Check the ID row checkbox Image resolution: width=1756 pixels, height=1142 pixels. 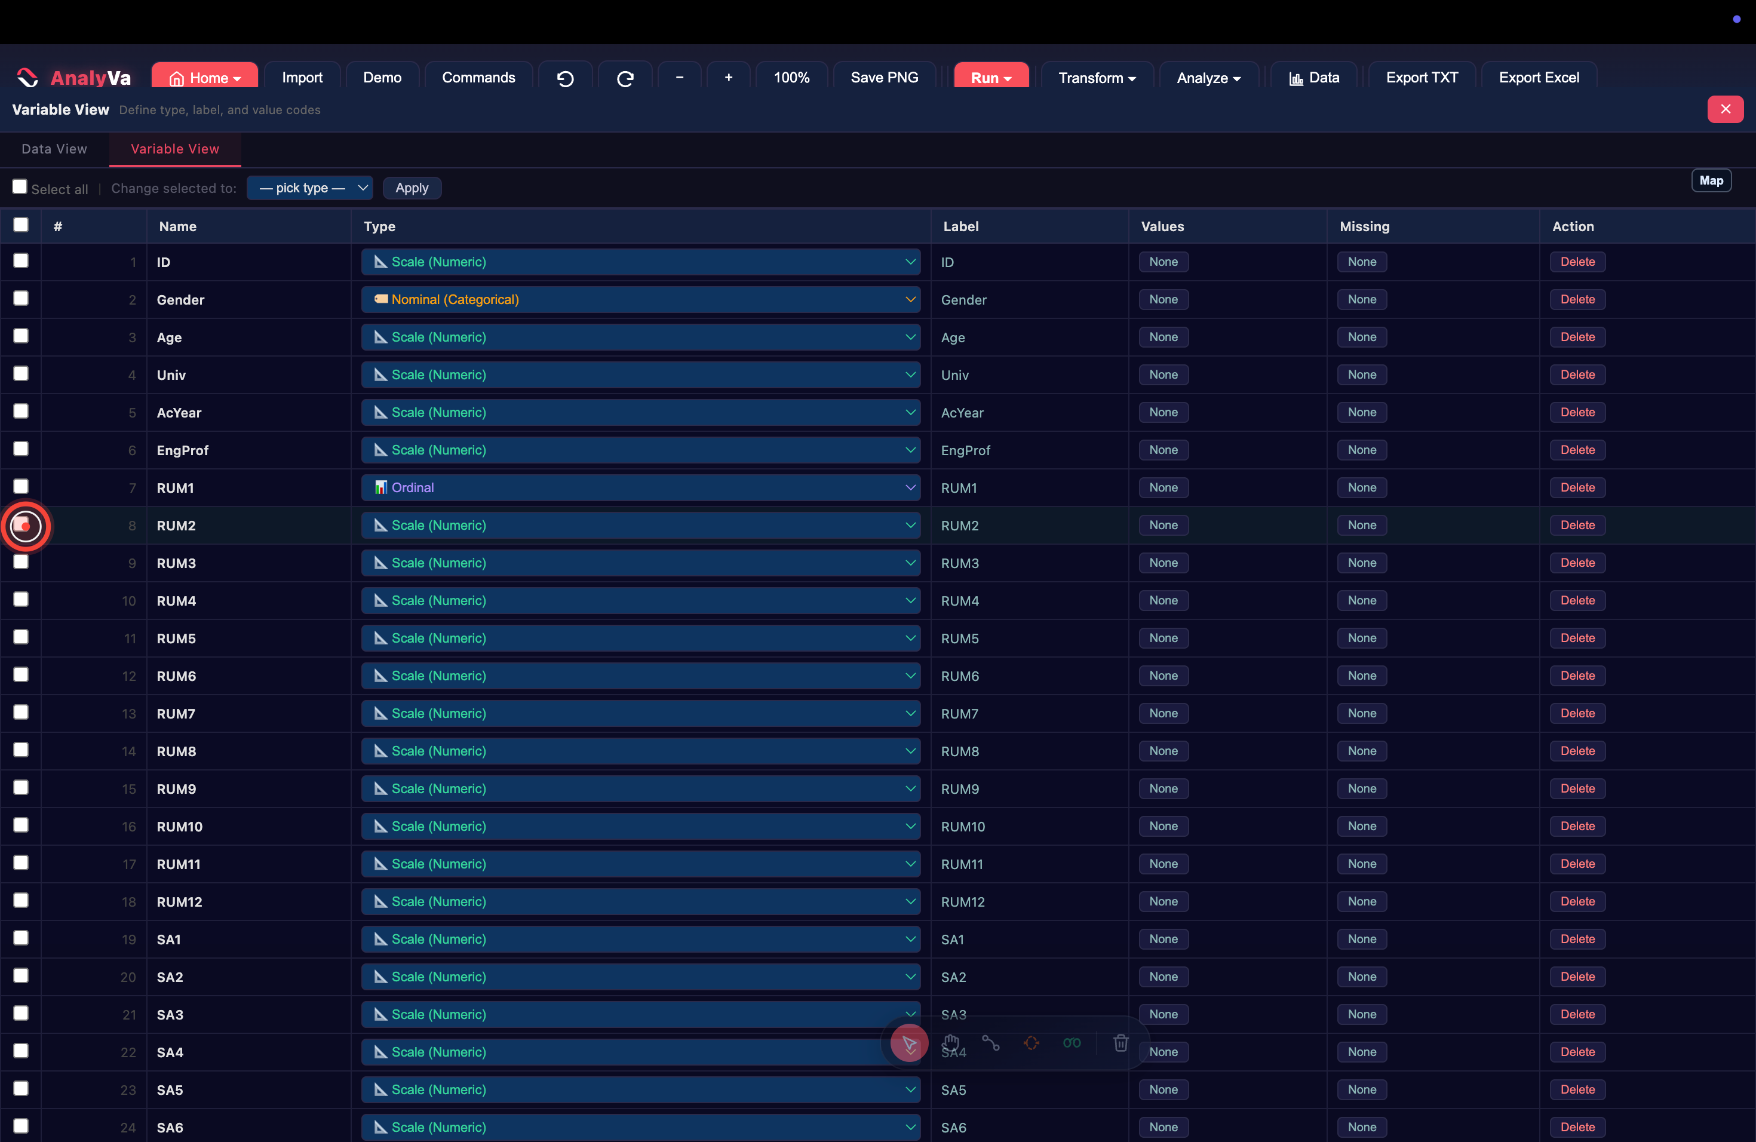[x=21, y=261]
